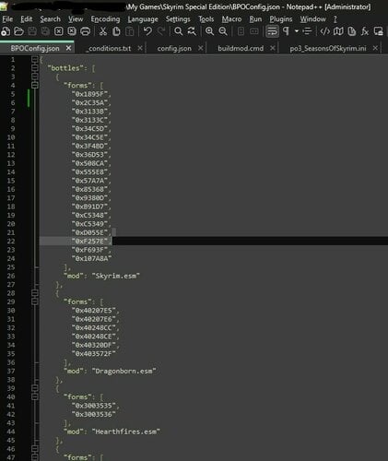388x461 pixels.
Task: Open the Search menu
Action: pos(50,19)
